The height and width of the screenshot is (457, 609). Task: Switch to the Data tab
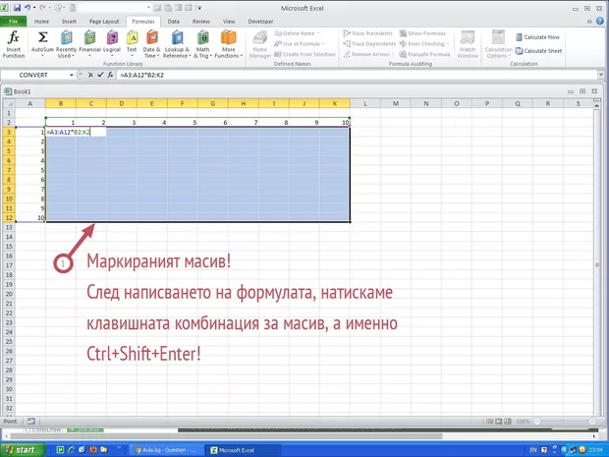click(174, 22)
